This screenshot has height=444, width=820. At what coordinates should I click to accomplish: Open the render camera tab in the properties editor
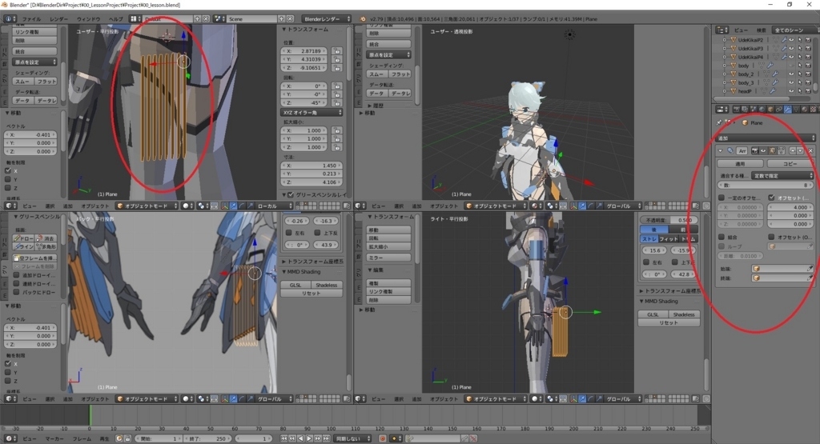pos(737,109)
